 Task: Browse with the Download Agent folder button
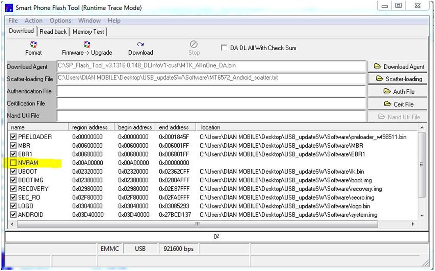397,66
